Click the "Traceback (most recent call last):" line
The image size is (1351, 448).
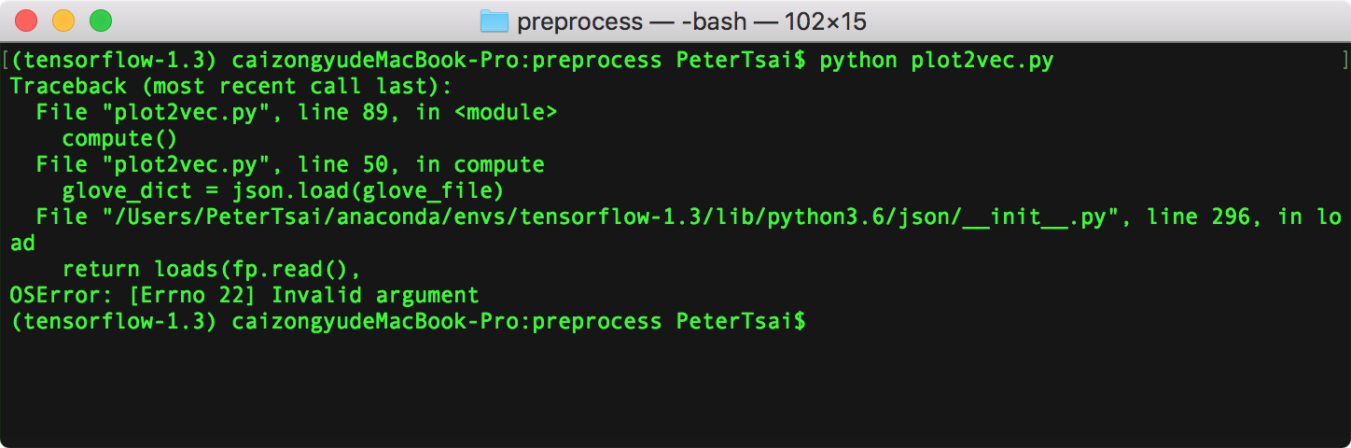click(x=230, y=87)
